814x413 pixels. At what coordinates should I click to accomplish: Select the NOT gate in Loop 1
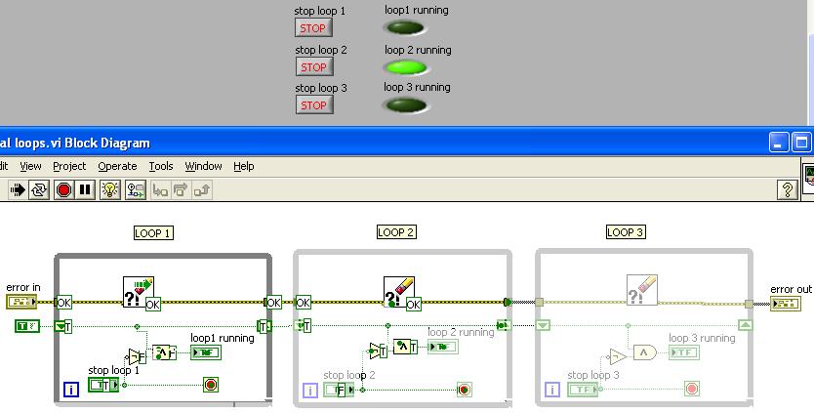[x=136, y=356]
